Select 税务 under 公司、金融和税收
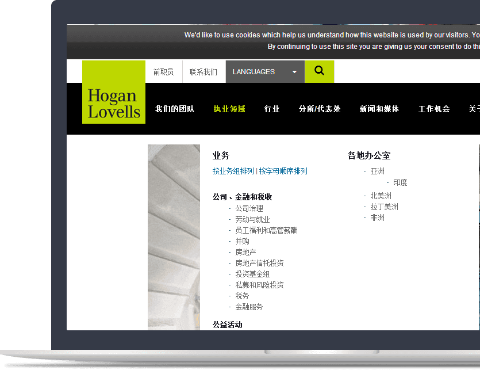Viewport: 480px width, 370px height. [241, 295]
